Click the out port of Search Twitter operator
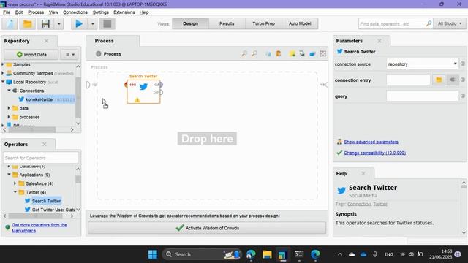This screenshot has width=468, height=263. point(161,85)
